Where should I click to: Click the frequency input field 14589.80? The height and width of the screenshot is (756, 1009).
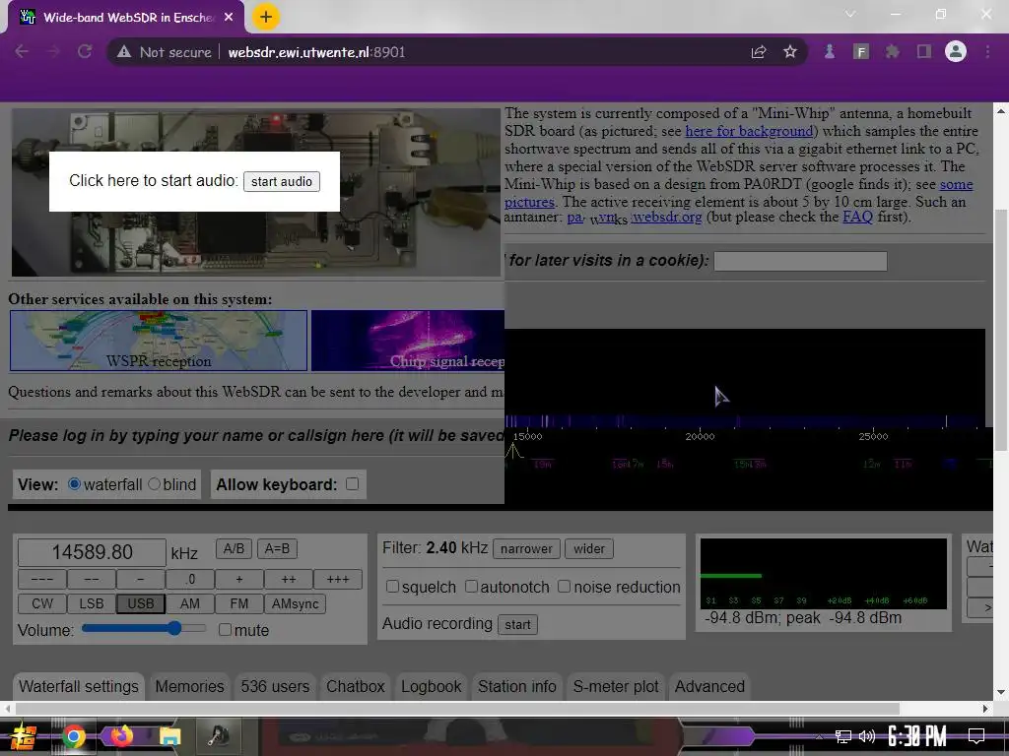tap(92, 552)
